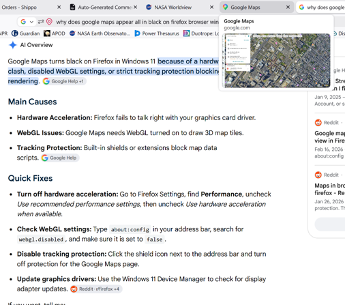Click the location pin icon in address bar
This screenshot has height=305, width=345.
49,22
